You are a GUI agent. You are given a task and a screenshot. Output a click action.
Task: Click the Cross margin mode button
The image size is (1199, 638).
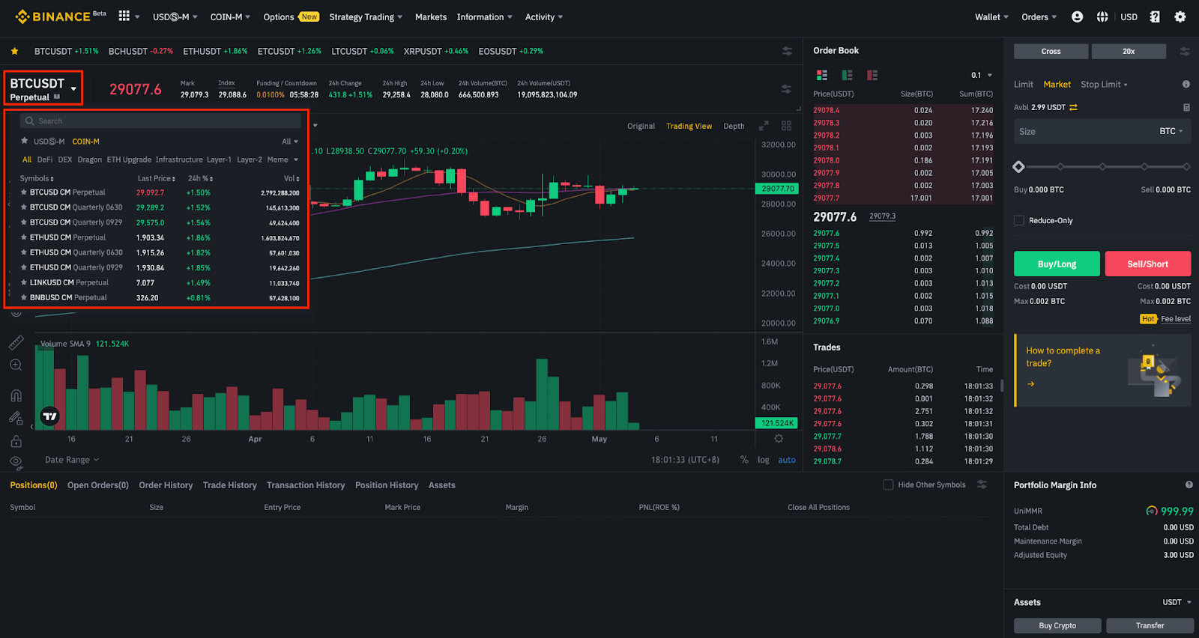click(x=1051, y=51)
